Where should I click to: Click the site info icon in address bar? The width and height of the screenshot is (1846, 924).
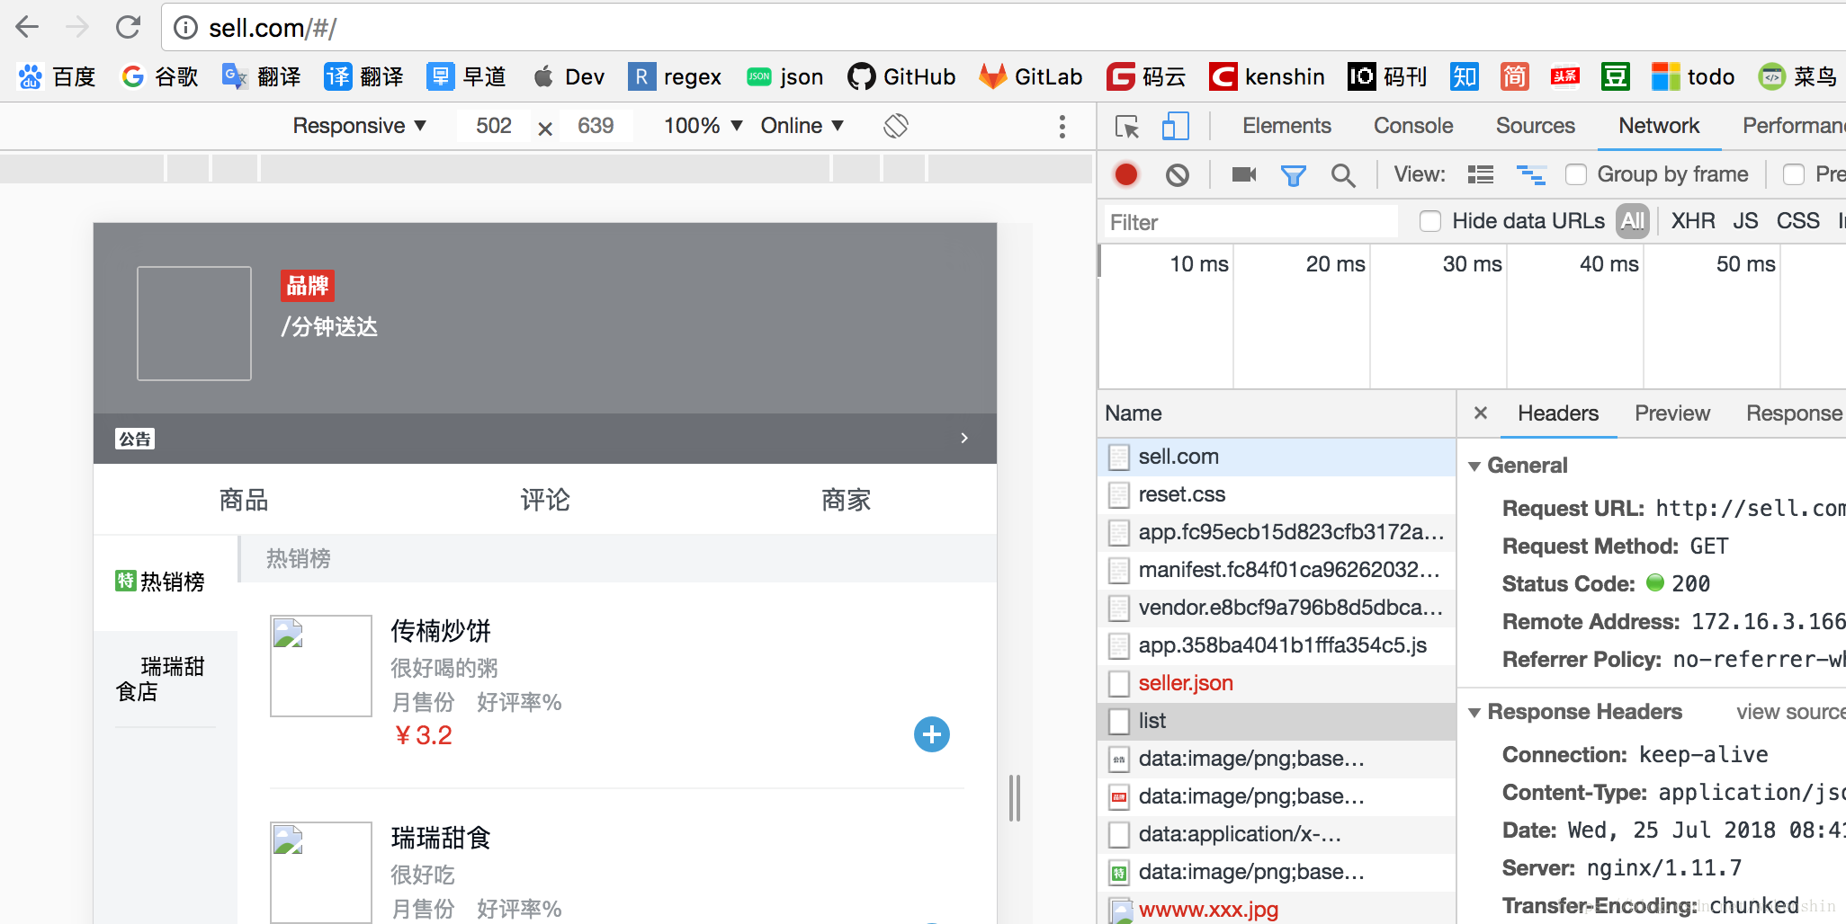coord(186,28)
